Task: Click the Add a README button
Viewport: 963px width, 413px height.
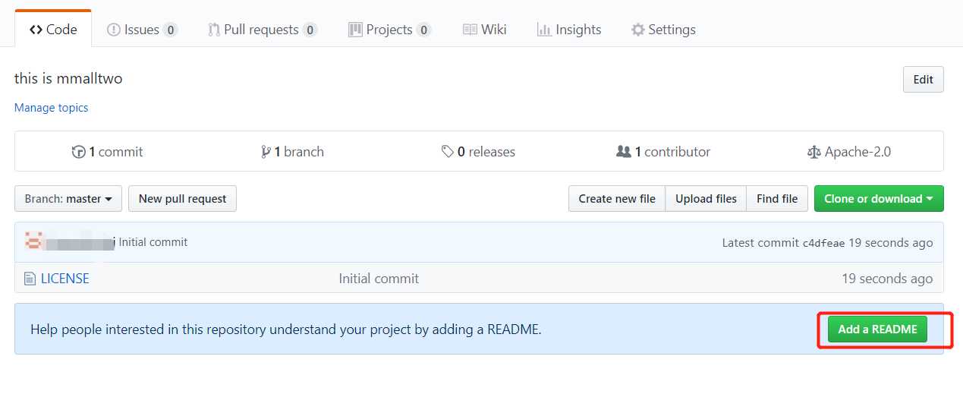Action: click(x=877, y=329)
